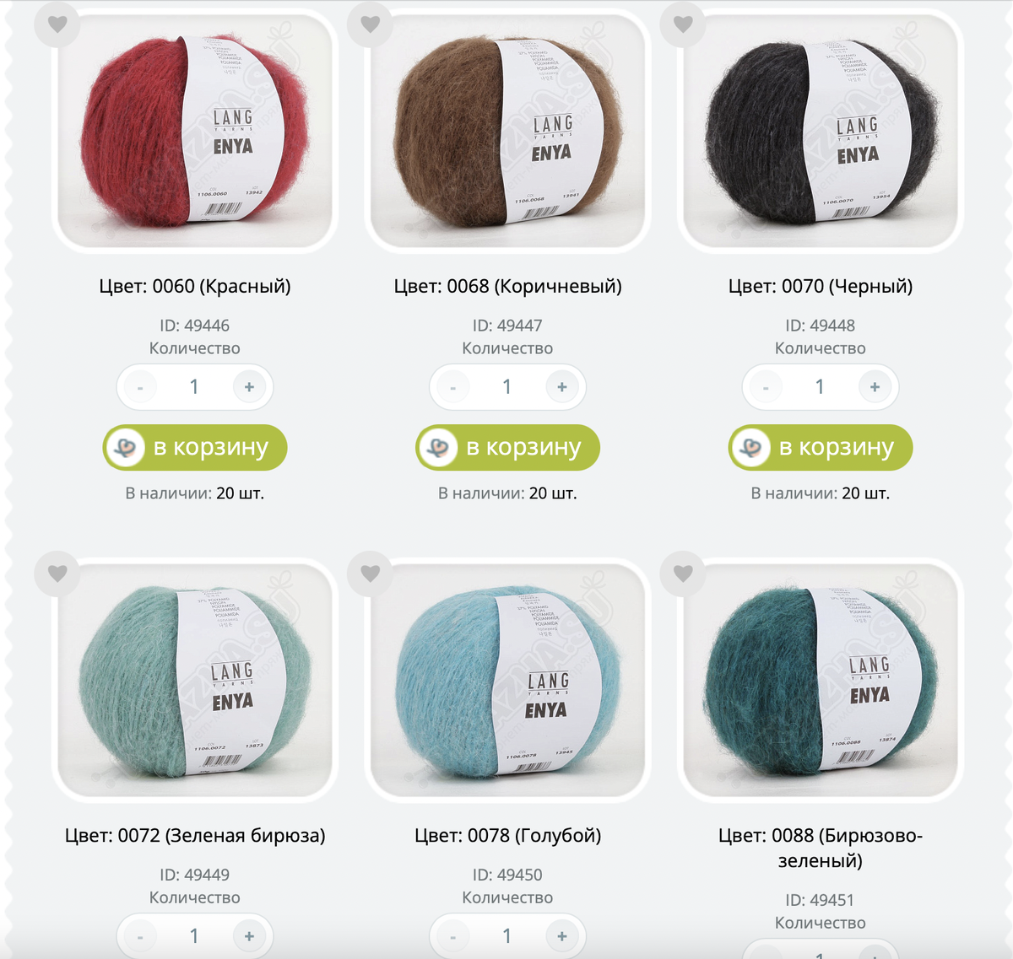Increase quantity for brown 0068 yarn
The height and width of the screenshot is (959, 1013).
(x=562, y=387)
